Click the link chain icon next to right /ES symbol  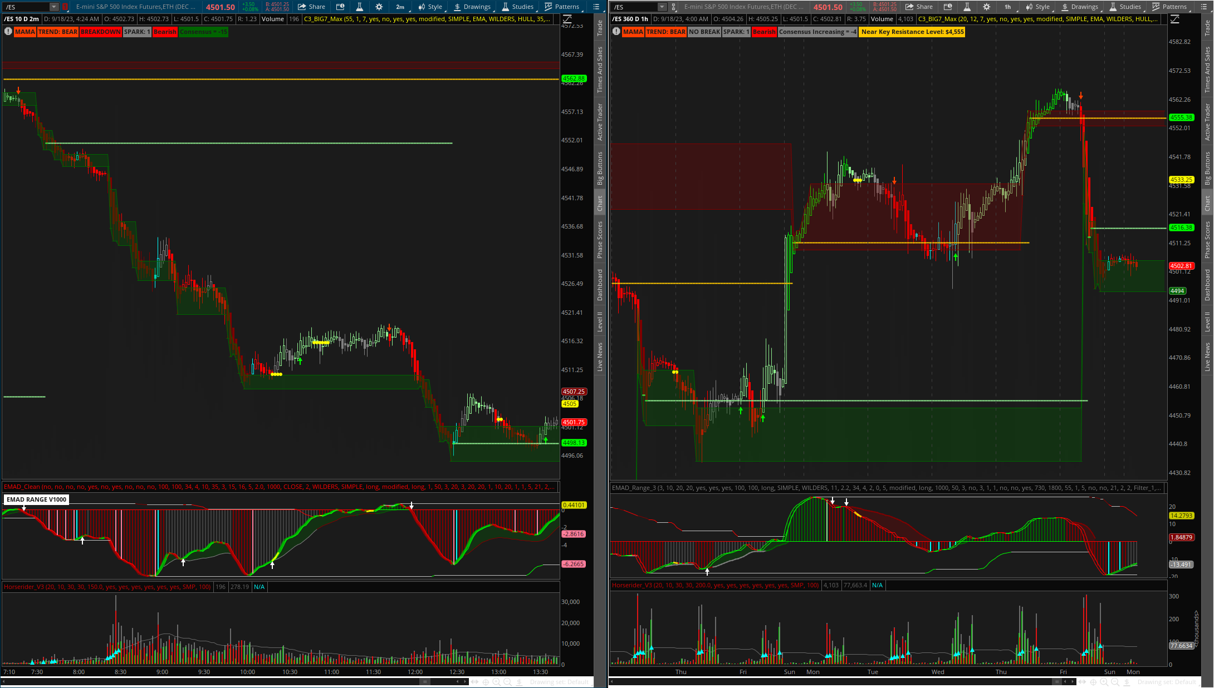tap(673, 7)
